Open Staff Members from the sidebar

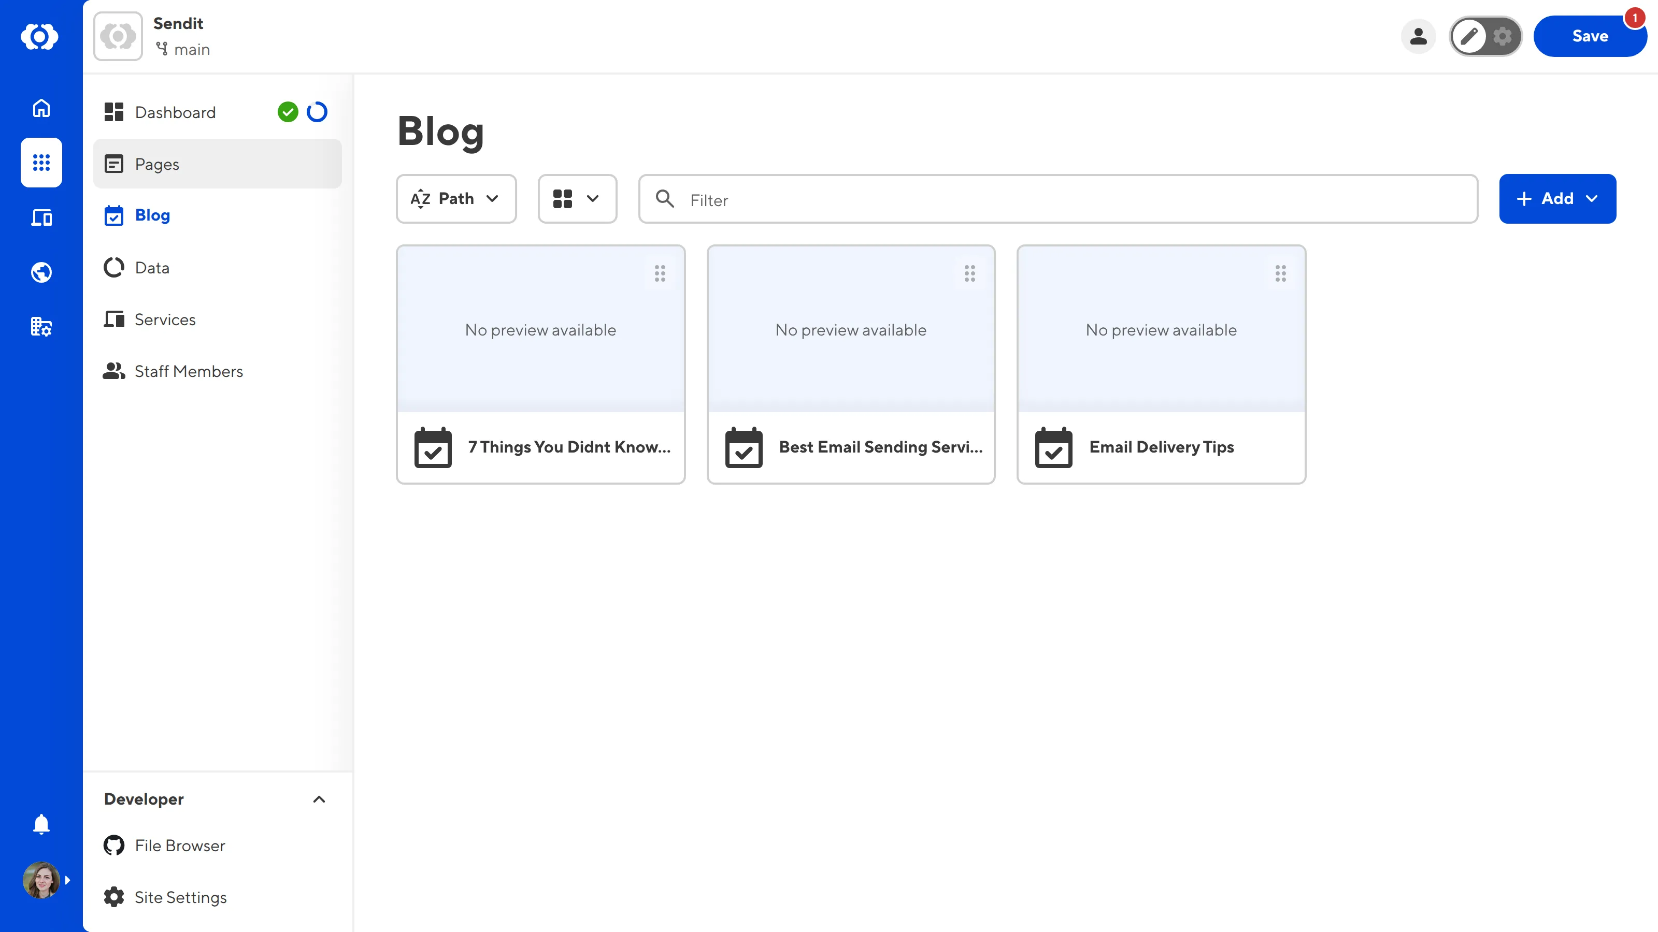click(189, 371)
